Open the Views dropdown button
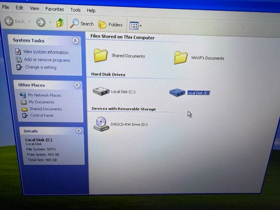 [x=135, y=26]
